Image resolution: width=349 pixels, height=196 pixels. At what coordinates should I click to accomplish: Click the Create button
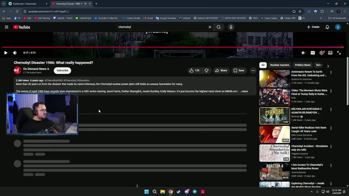tap(313, 27)
